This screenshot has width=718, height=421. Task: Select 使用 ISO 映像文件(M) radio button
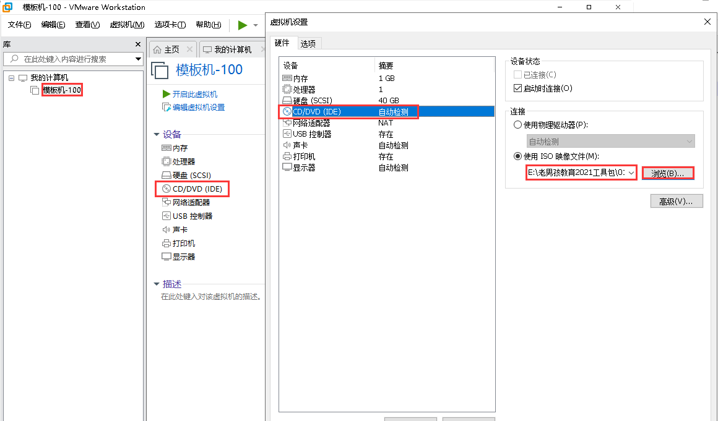coord(518,156)
